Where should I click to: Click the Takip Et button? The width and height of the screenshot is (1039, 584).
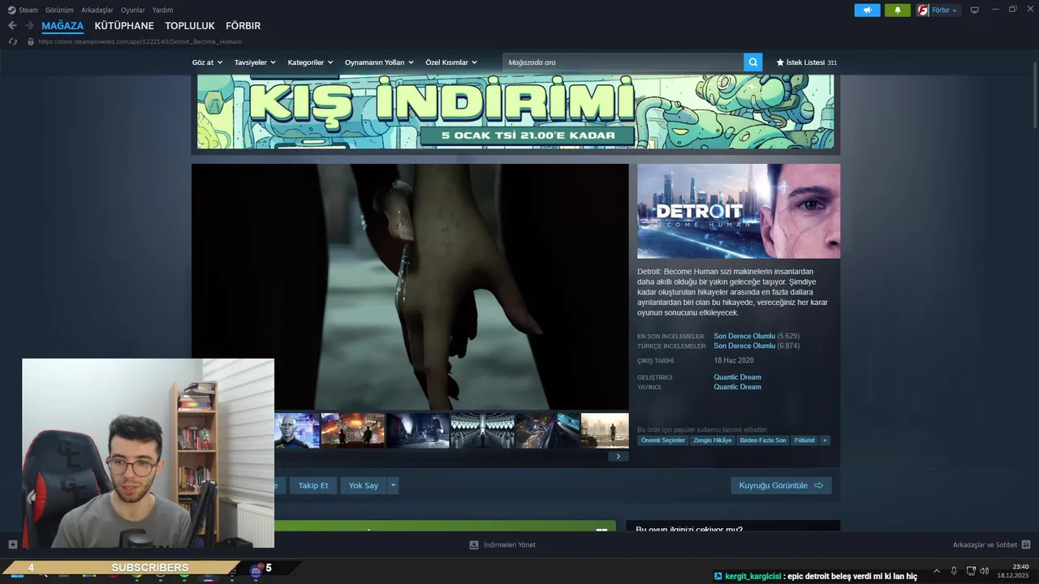pos(313,485)
